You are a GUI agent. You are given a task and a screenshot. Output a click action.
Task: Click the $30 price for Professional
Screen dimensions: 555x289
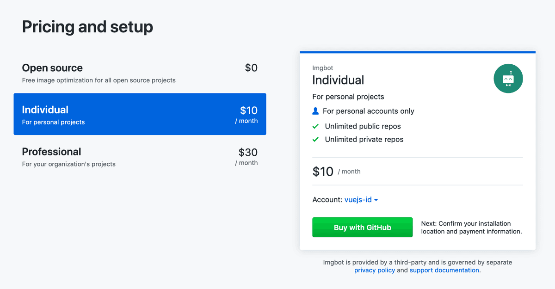pos(248,152)
